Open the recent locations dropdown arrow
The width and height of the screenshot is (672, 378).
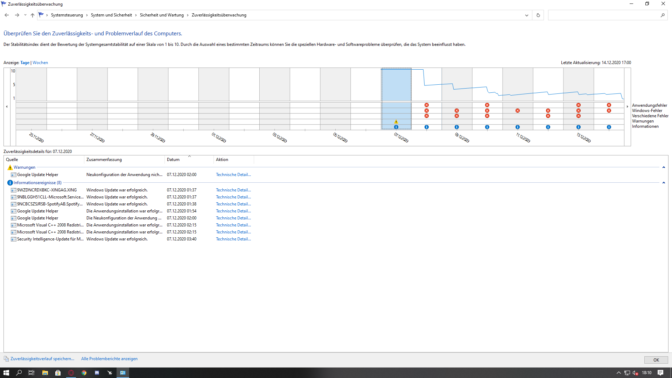point(25,15)
